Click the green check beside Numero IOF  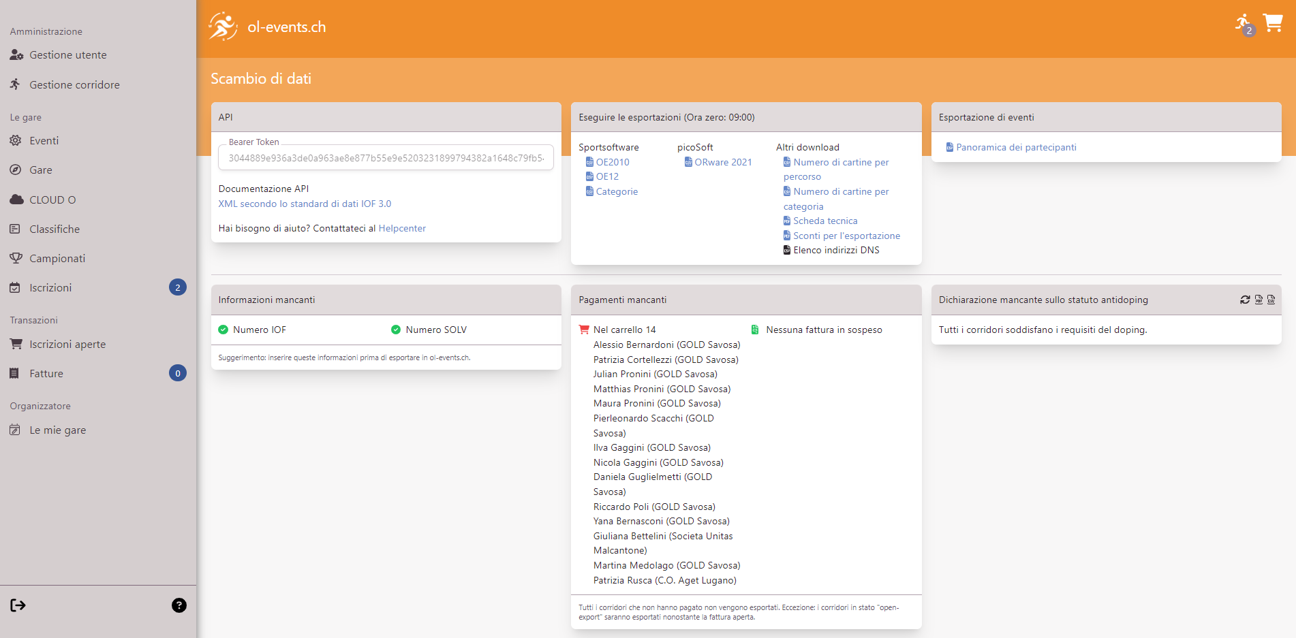223,330
